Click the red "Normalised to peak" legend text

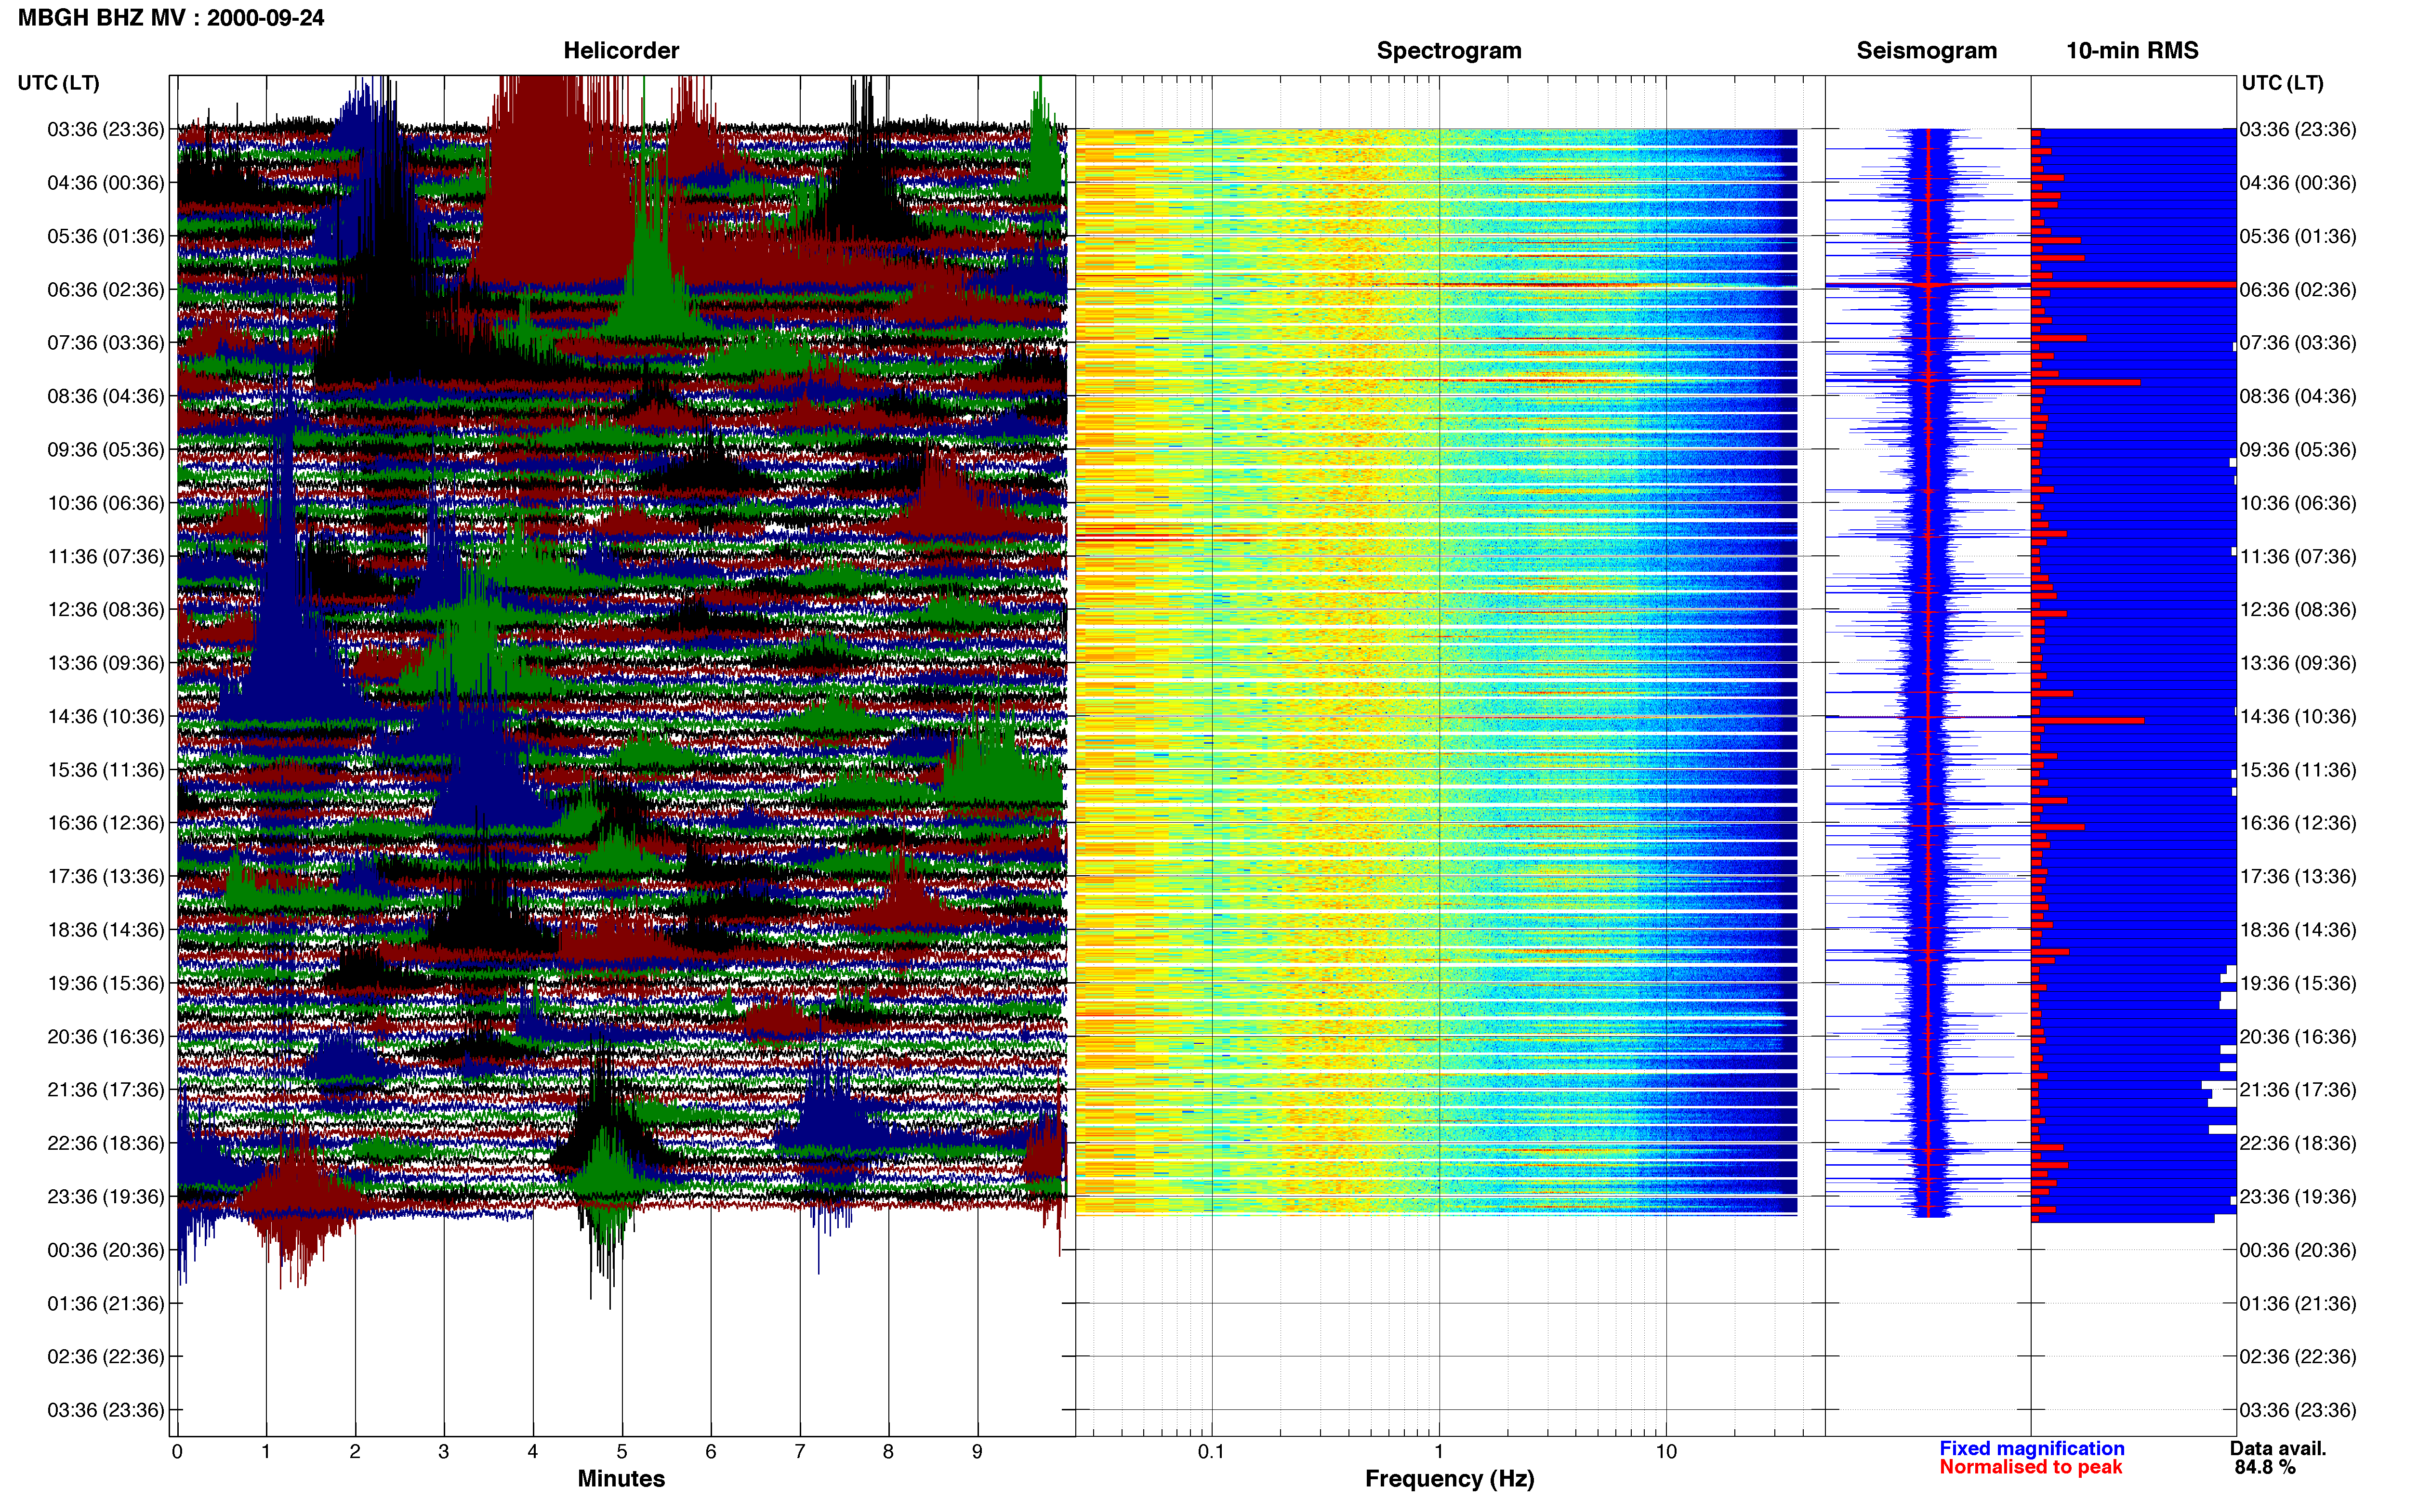tap(2030, 1468)
